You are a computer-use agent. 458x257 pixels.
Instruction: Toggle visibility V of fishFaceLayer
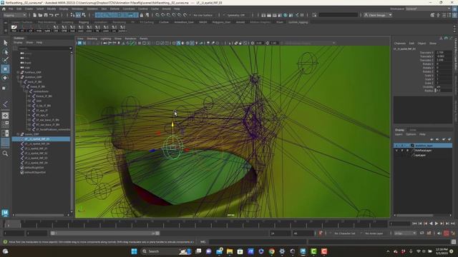coord(396,151)
